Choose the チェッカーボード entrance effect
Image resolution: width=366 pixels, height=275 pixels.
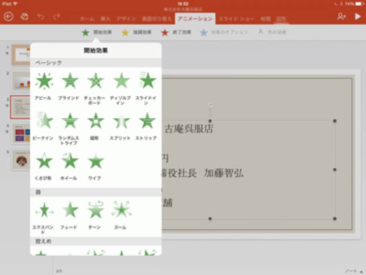click(x=95, y=88)
